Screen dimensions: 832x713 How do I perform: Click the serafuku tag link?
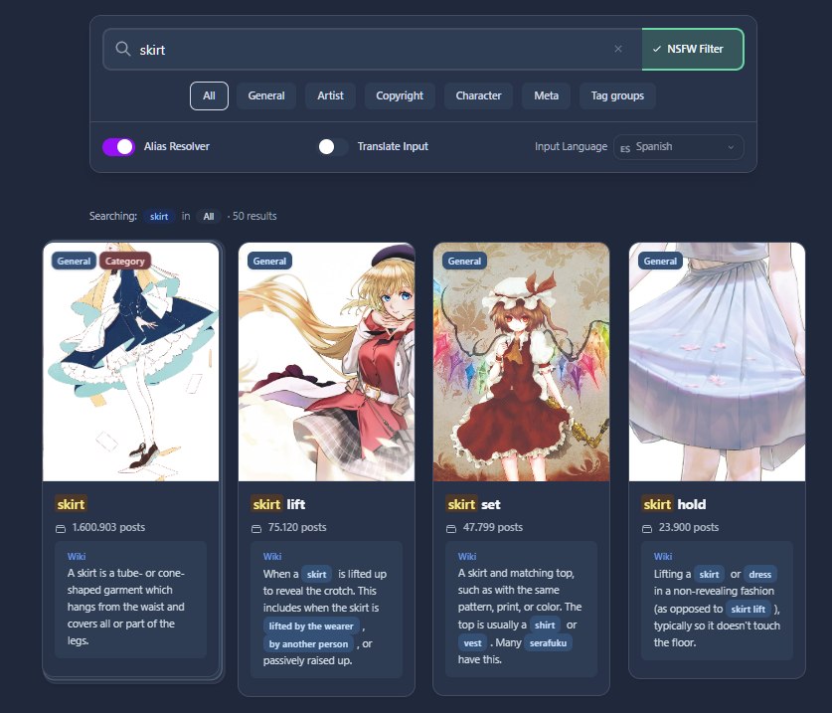click(548, 643)
